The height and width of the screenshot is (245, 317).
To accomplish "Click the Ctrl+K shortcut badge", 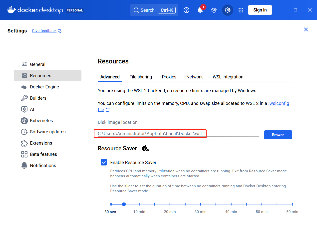I will (x=167, y=10).
